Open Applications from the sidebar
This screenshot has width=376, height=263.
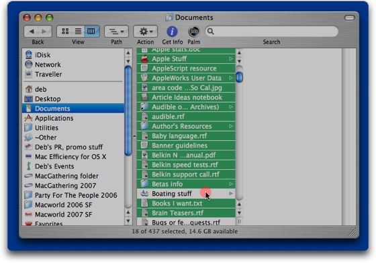[73, 118]
